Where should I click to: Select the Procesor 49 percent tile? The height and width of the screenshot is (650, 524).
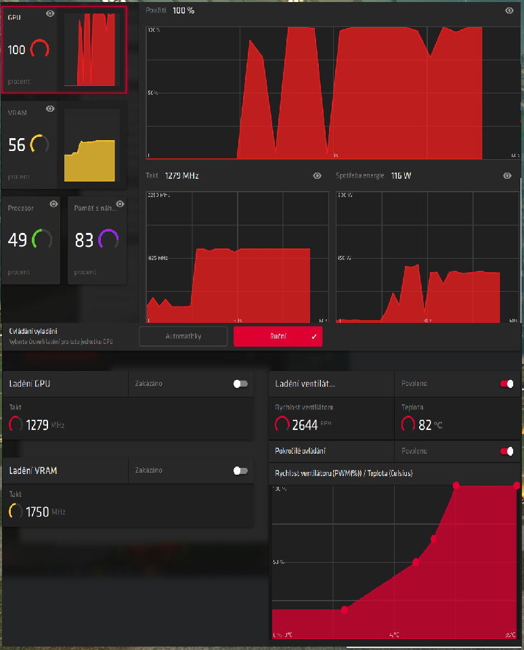30,240
